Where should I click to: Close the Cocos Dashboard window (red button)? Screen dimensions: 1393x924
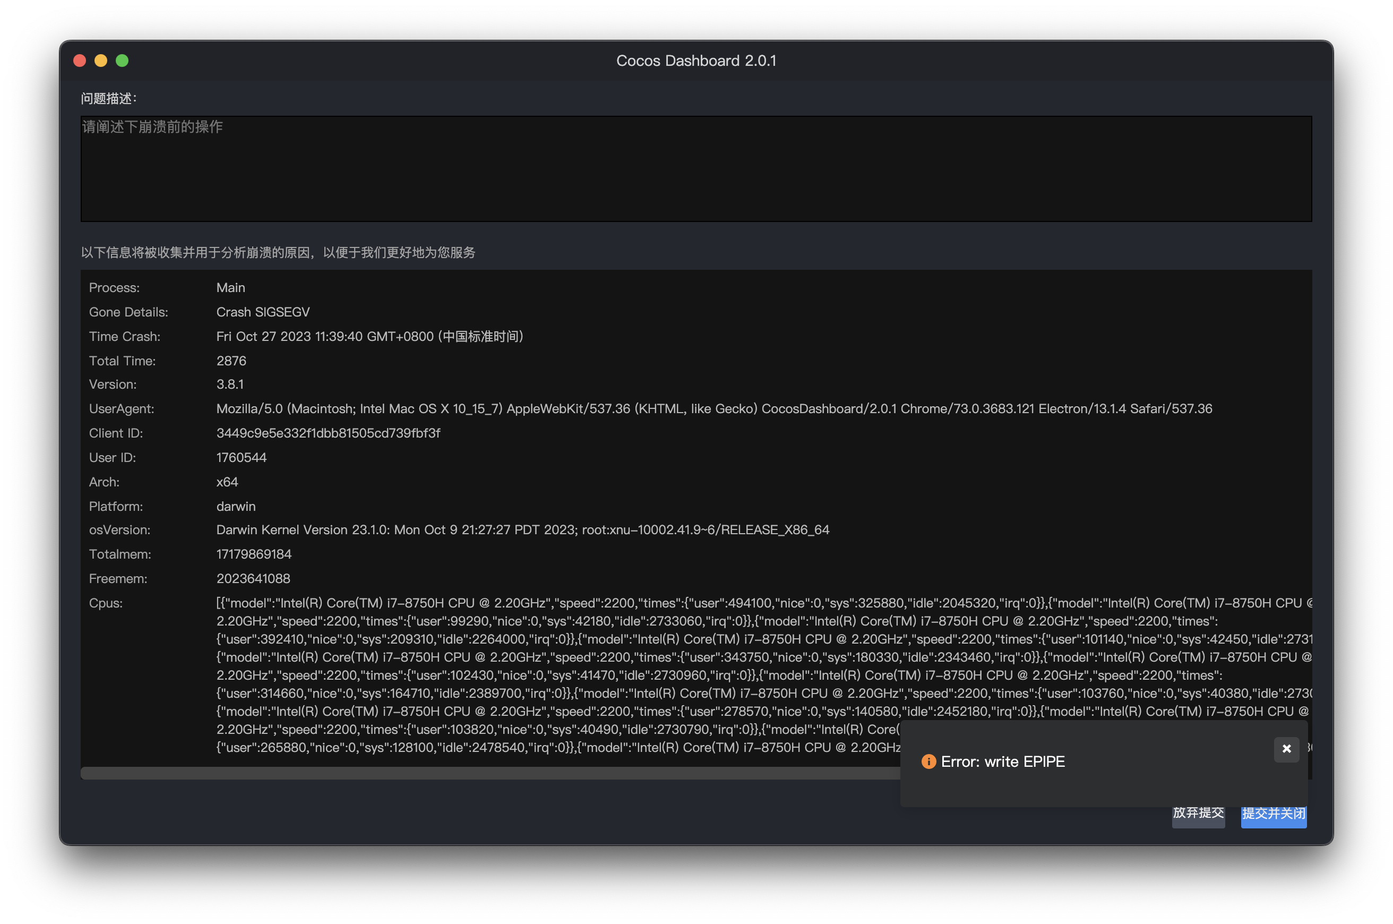[x=80, y=61]
